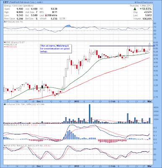Click the EPS value 0.11
This screenshot has width=162, height=168.
(x=55, y=12)
